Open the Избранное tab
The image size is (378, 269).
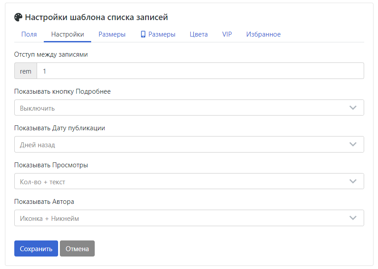[263, 34]
